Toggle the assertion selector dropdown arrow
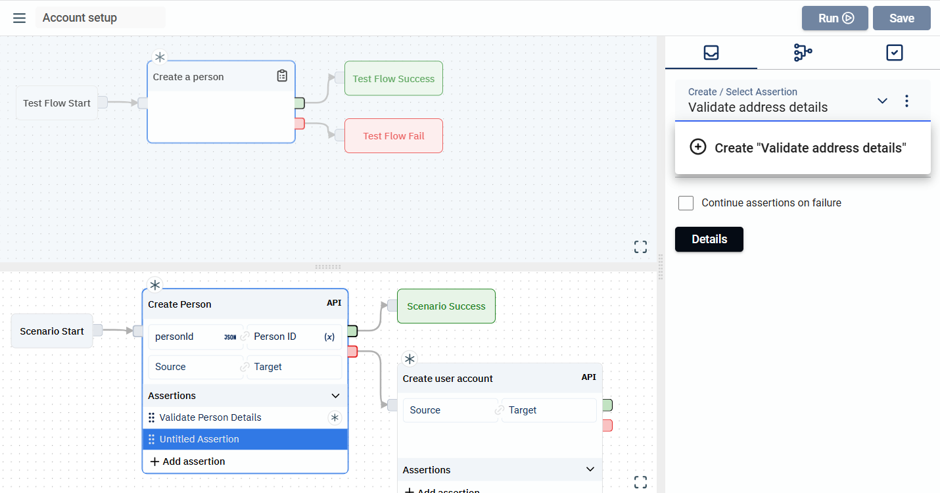 click(882, 101)
